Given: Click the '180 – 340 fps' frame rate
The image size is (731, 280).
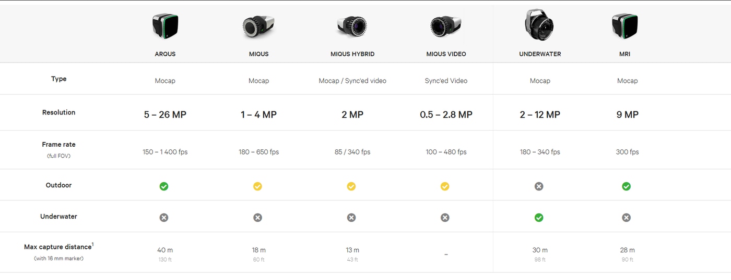Looking at the screenshot, I should click(540, 152).
